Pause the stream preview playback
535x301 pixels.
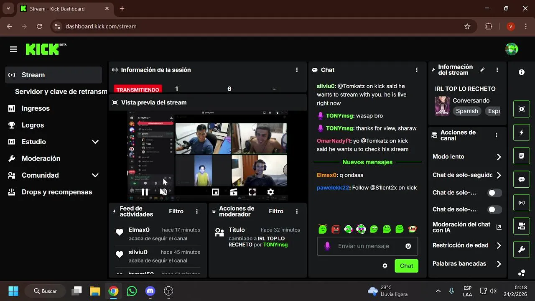pyautogui.click(x=145, y=192)
